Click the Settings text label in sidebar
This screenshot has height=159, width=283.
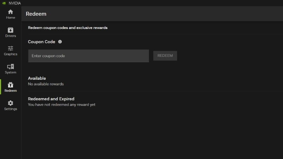click(11, 109)
